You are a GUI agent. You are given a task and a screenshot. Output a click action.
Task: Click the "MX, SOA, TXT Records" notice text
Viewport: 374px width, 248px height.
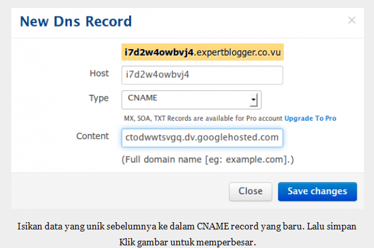point(203,118)
